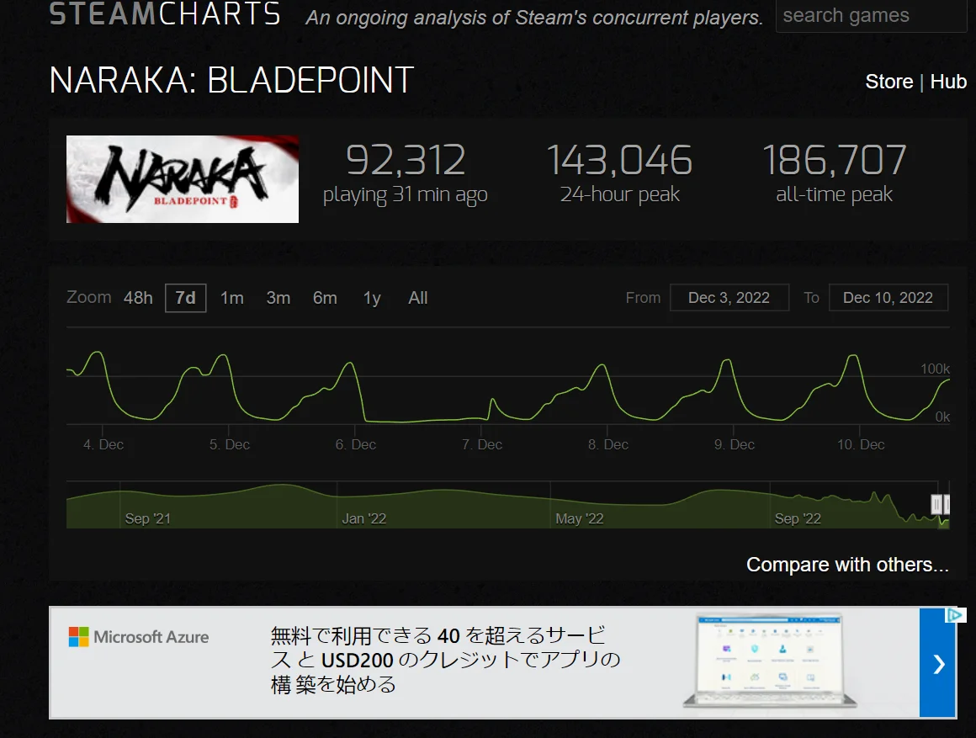This screenshot has width=976, height=738.
Task: Click Compare with others link
Action: tap(847, 565)
